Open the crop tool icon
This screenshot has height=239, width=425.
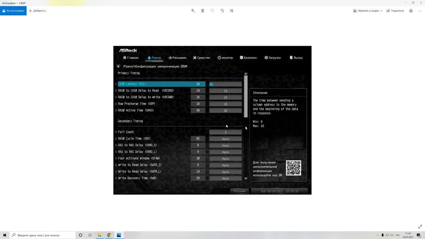click(x=231, y=11)
